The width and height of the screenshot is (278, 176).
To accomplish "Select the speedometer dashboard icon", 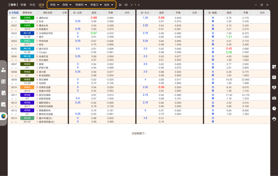I will (3, 116).
